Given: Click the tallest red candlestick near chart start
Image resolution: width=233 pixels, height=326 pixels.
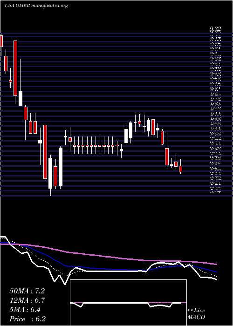Looking at the screenshot, I should (15, 68).
